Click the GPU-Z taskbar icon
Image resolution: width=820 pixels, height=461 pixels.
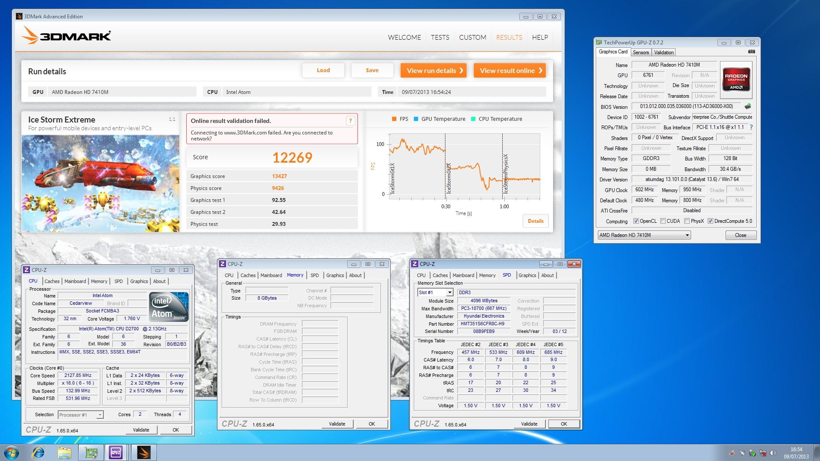91,452
